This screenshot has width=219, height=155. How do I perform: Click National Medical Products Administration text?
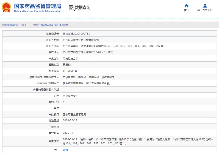coord(38,11)
